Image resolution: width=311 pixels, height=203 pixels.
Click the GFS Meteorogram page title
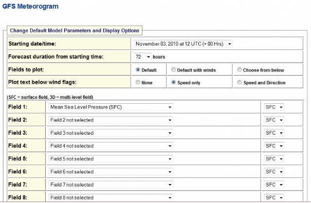pyautogui.click(x=30, y=6)
